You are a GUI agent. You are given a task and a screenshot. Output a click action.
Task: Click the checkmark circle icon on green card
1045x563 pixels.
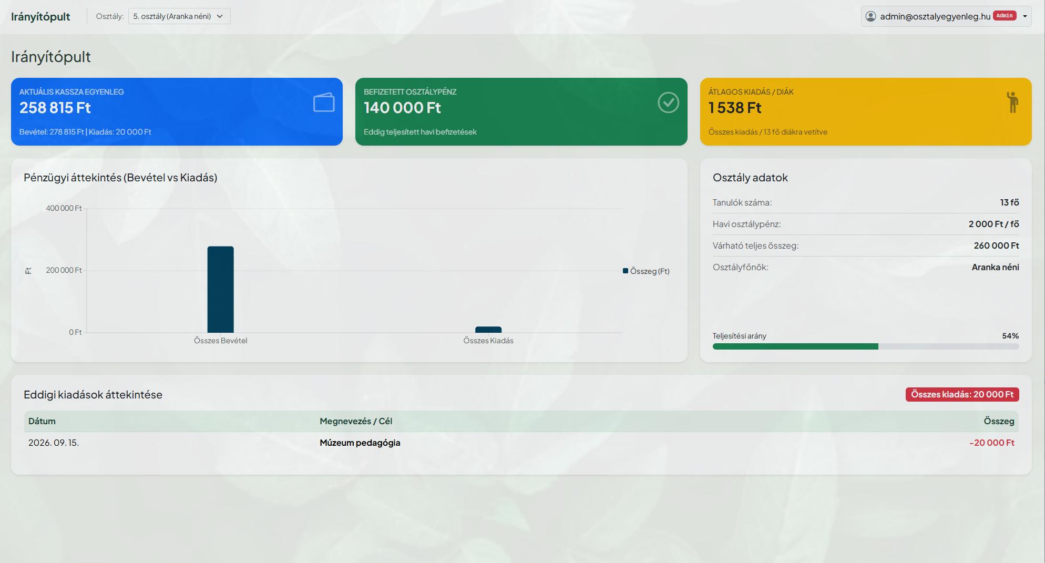[x=668, y=103]
